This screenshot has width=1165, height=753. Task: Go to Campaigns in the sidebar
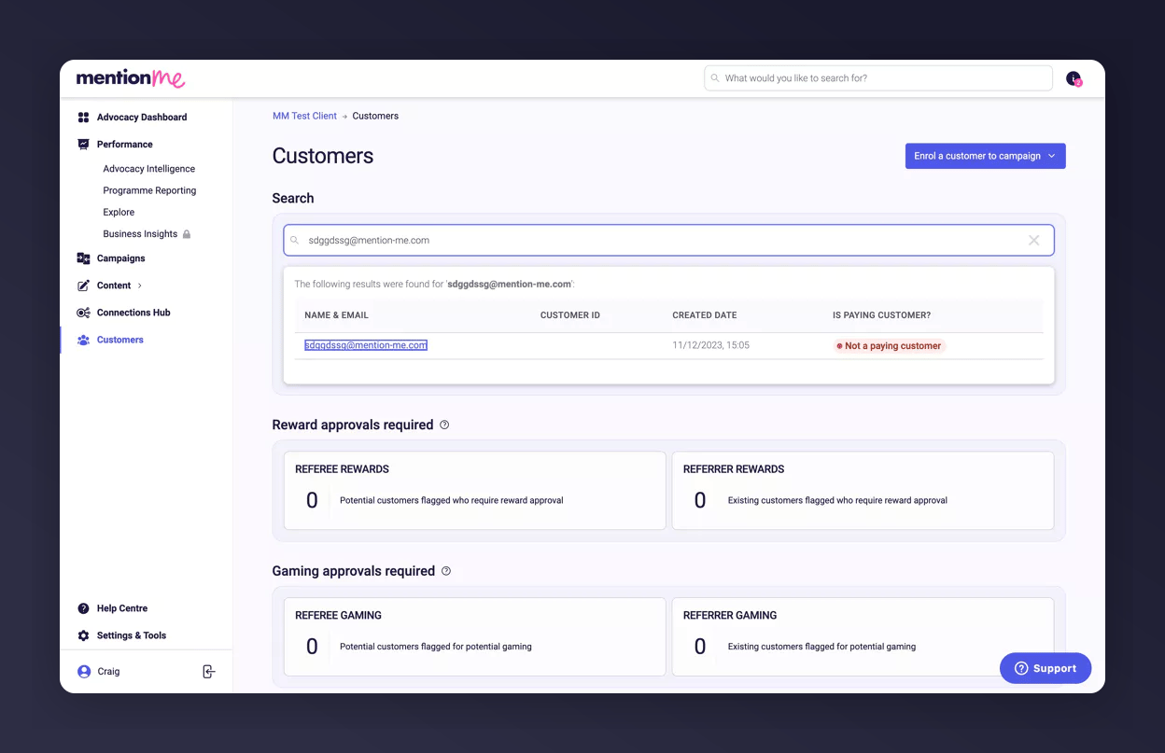(121, 258)
